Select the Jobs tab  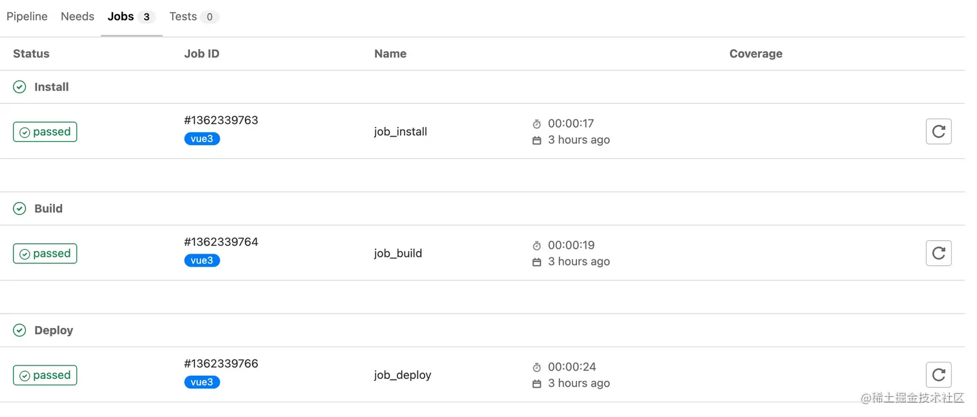pos(121,17)
